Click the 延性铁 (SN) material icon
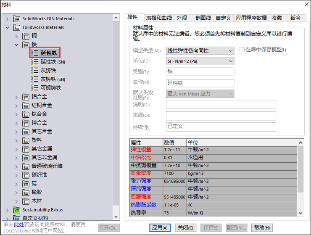The height and width of the screenshot is (235, 311). pyautogui.click(x=35, y=62)
